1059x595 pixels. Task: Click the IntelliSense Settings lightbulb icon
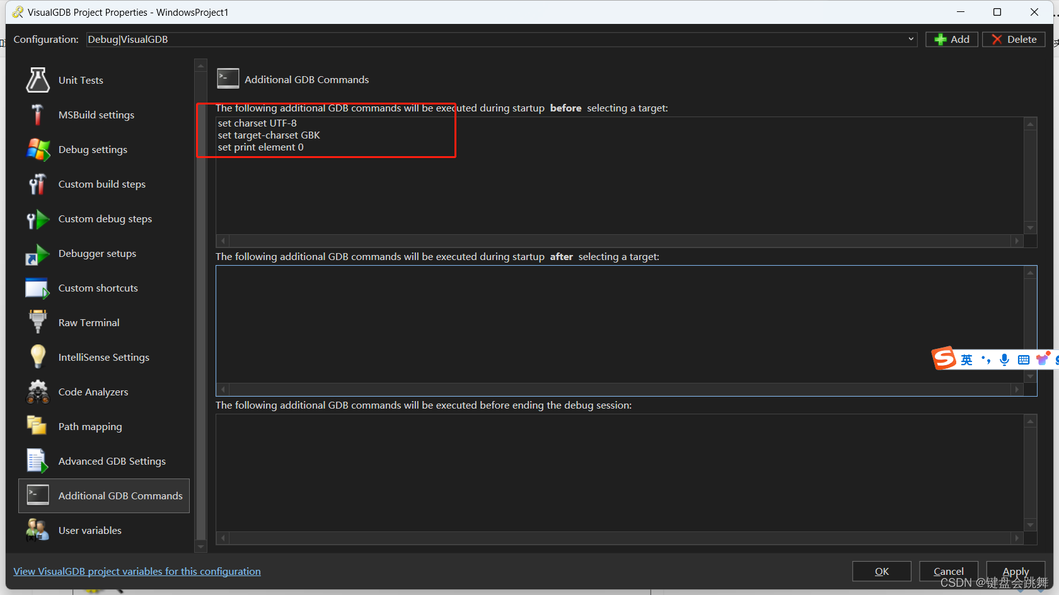(x=38, y=357)
